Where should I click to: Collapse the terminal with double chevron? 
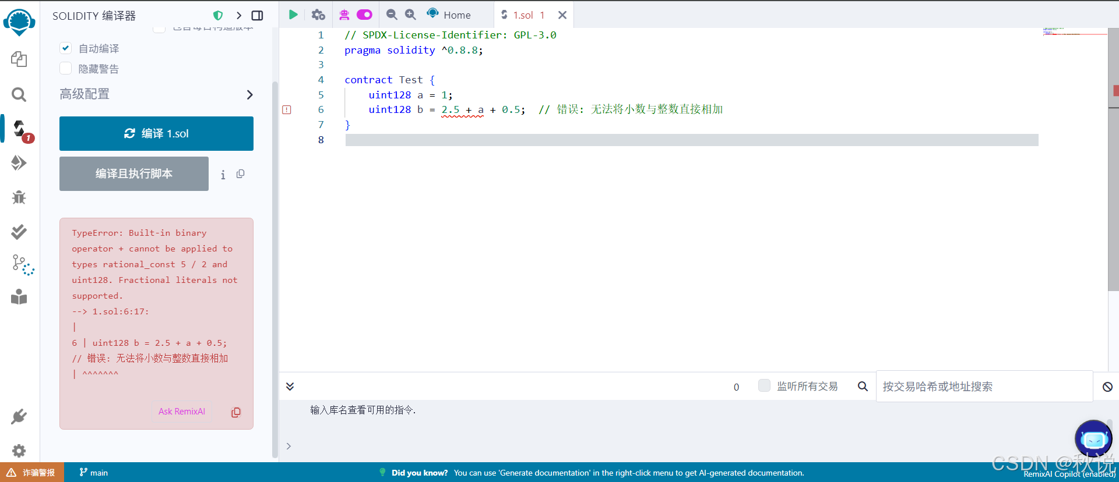(x=290, y=387)
